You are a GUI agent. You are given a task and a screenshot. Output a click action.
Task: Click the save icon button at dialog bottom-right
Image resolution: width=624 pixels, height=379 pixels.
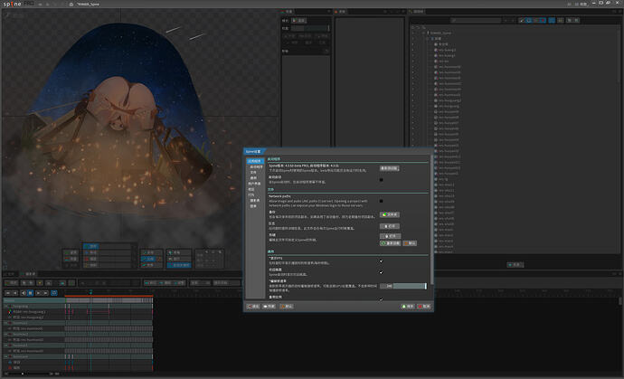pyautogui.click(x=409, y=307)
